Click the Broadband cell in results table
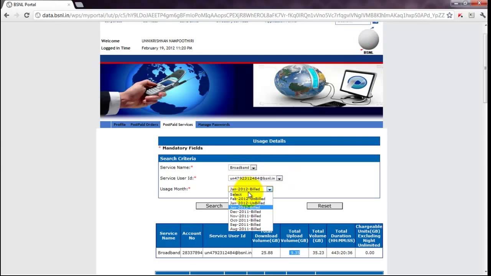Image resolution: width=491 pixels, height=276 pixels. coord(169,253)
